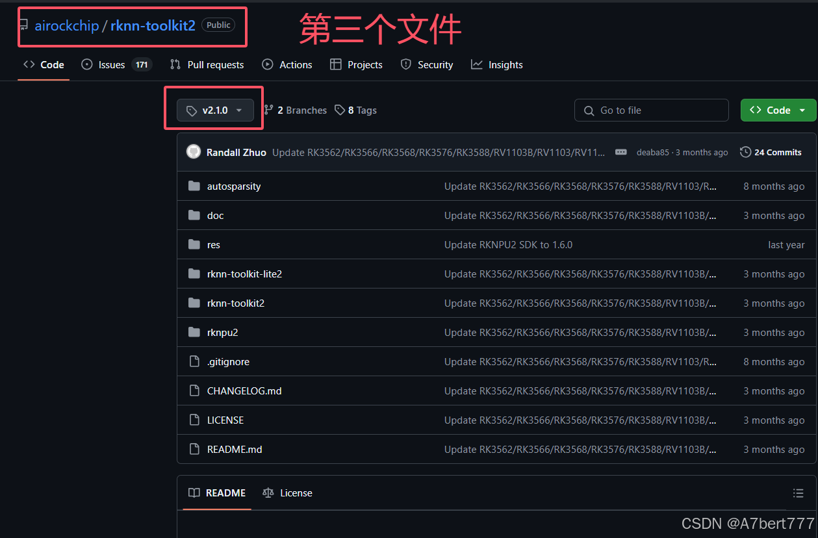Open the airockchip owner link
Image resolution: width=818 pixels, height=538 pixels.
(66, 26)
